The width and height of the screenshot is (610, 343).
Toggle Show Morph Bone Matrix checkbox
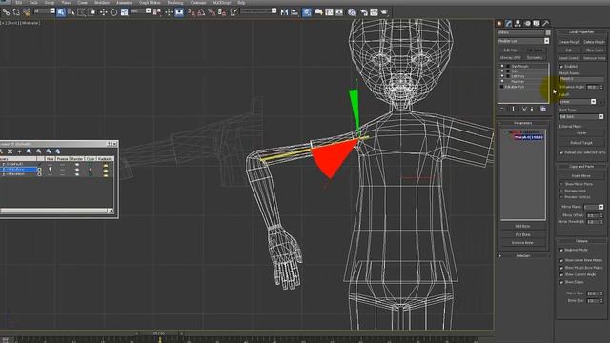pyautogui.click(x=561, y=268)
